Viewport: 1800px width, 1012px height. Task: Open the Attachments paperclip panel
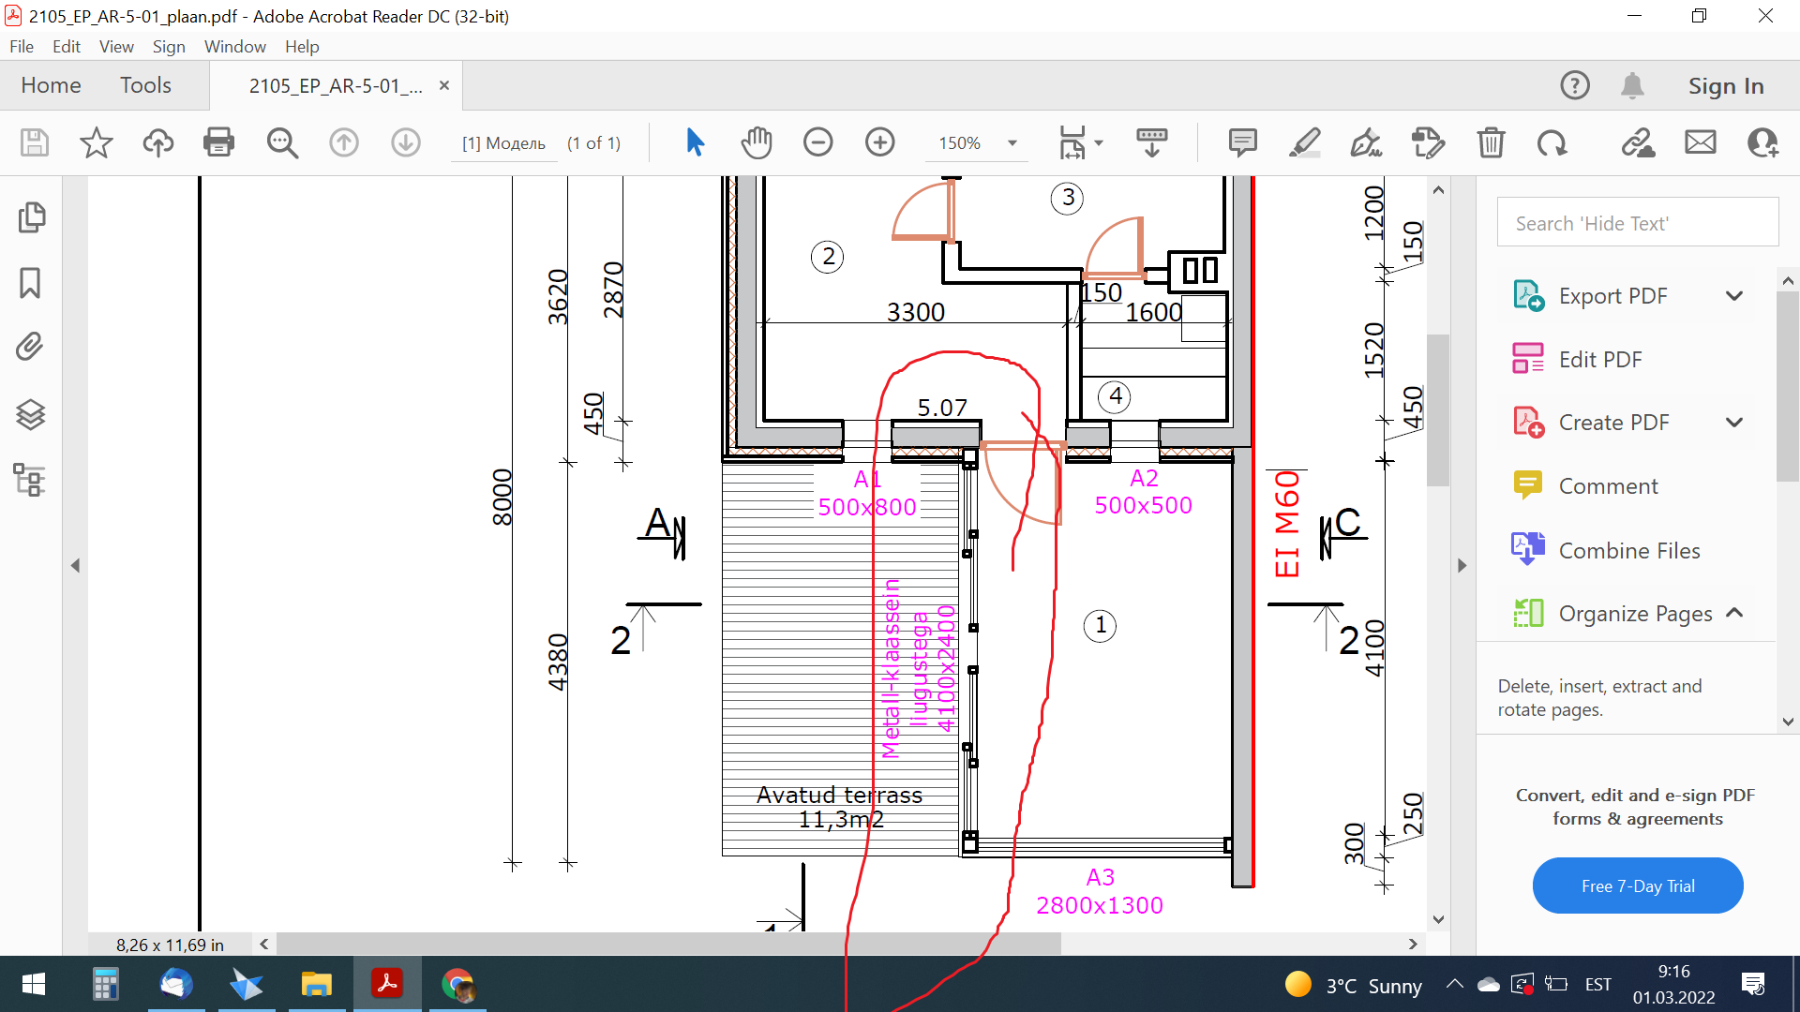pos(30,347)
